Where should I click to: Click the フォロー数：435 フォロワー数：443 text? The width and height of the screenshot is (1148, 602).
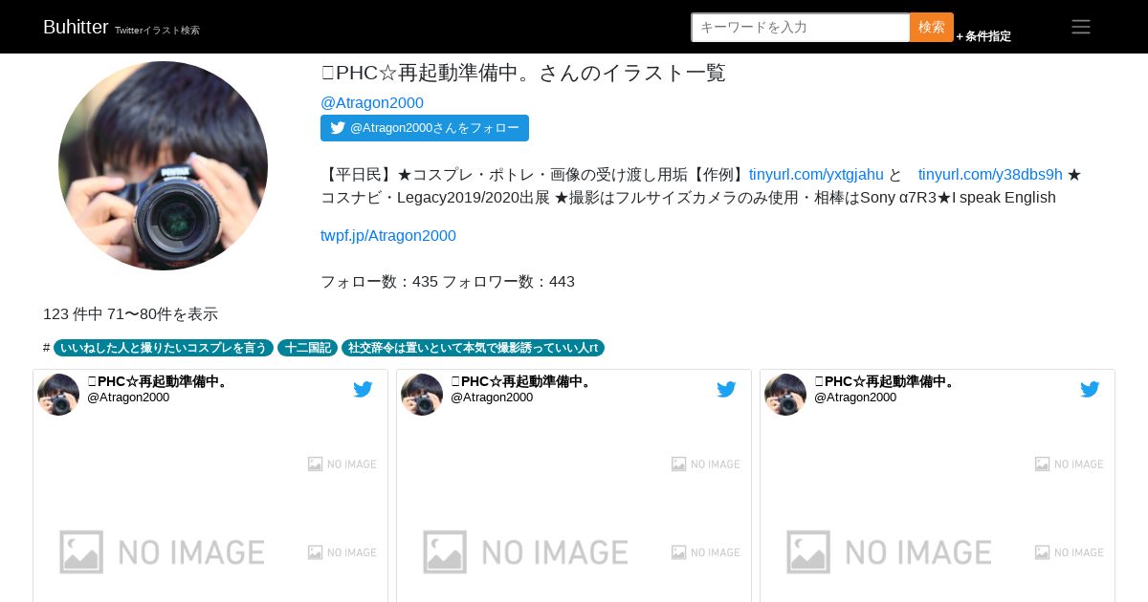coord(448,282)
